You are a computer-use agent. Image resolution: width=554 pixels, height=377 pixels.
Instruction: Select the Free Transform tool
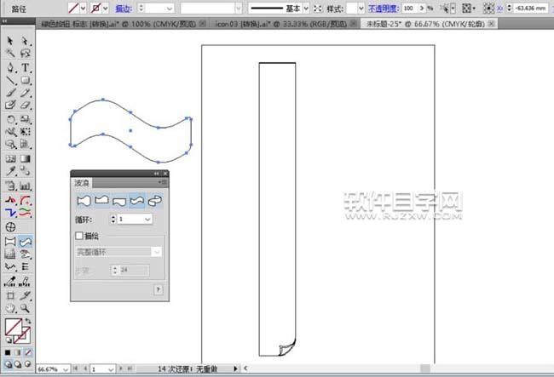click(25, 132)
